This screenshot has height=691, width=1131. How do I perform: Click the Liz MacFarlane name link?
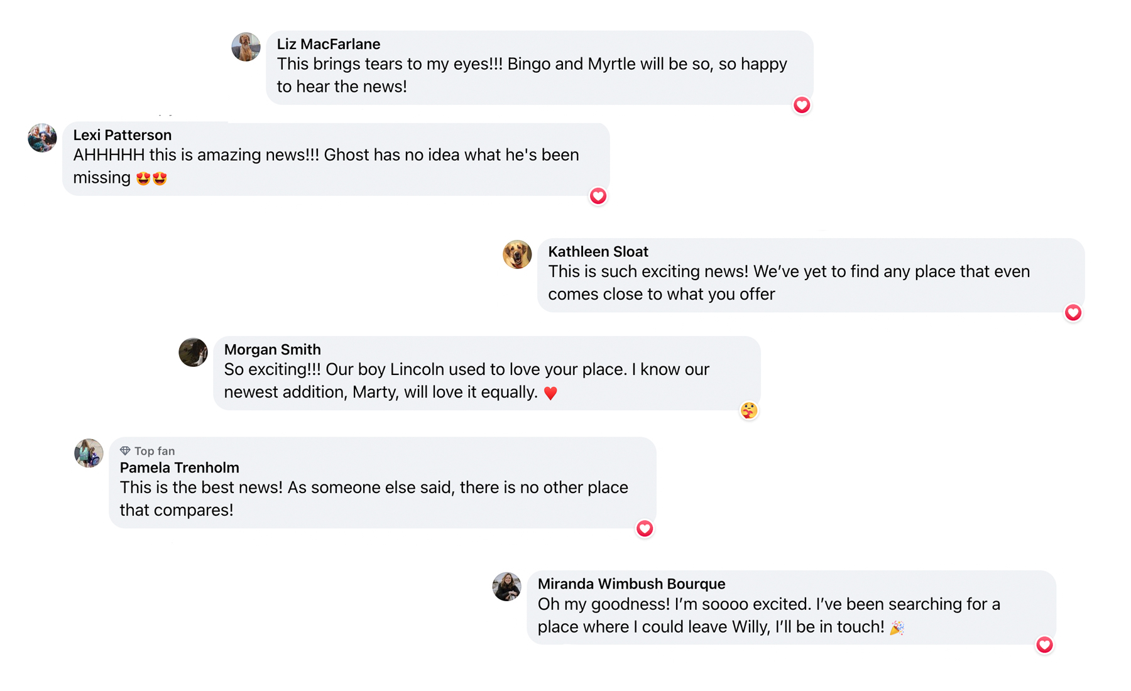(x=328, y=44)
